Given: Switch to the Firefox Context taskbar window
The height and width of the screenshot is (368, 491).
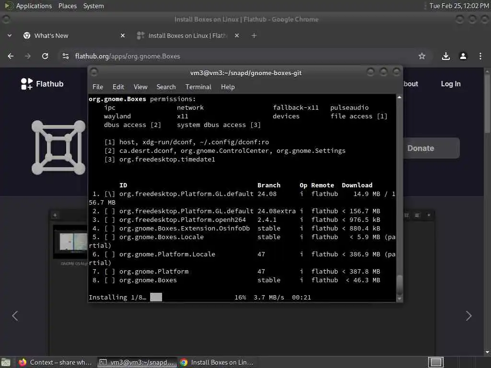Looking at the screenshot, I should (x=55, y=362).
